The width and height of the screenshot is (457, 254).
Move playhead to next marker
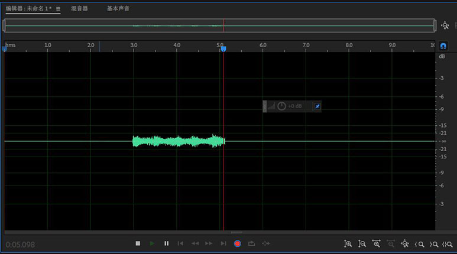tap(223, 243)
